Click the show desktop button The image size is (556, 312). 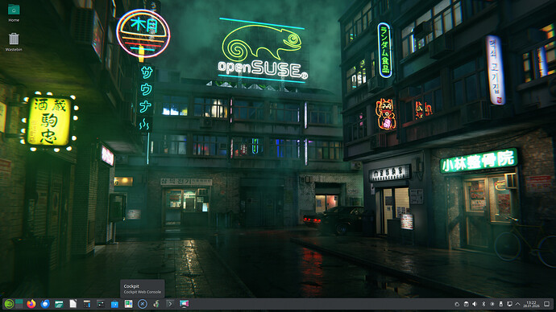click(x=547, y=304)
